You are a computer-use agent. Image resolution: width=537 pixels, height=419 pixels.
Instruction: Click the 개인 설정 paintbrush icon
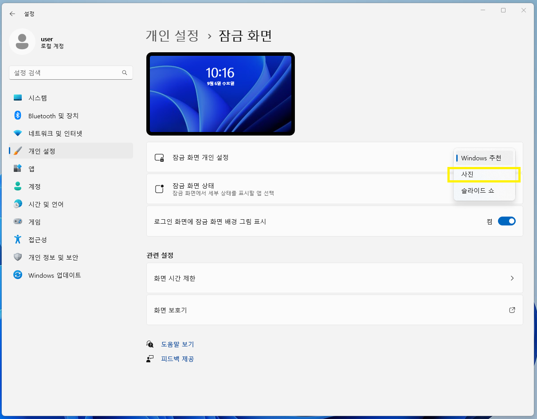tap(18, 151)
